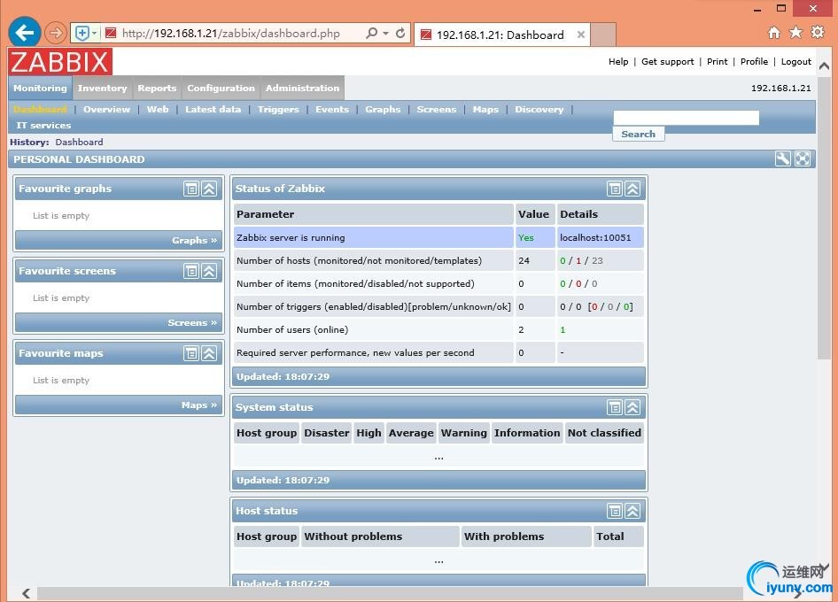Select the Screens submenu item
The height and width of the screenshot is (602, 838).
tap(437, 110)
